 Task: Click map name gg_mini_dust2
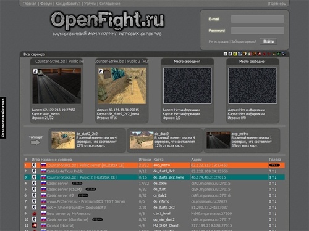point(164,219)
